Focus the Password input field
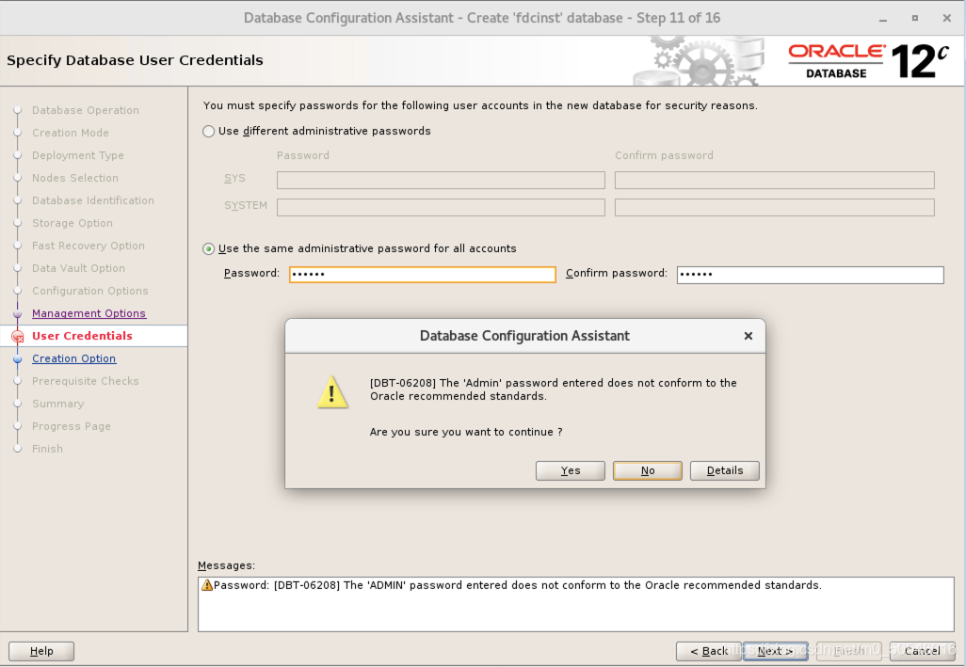The width and height of the screenshot is (966, 667). pyautogui.click(x=423, y=275)
